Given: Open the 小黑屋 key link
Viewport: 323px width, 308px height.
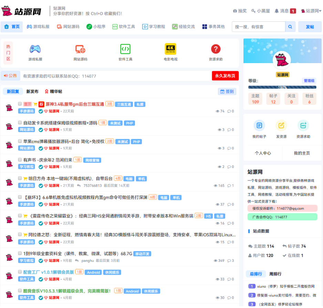Looking at the screenshot, I should point(261,11).
